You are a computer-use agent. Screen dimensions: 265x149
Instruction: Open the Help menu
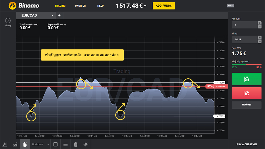pos(100,6)
